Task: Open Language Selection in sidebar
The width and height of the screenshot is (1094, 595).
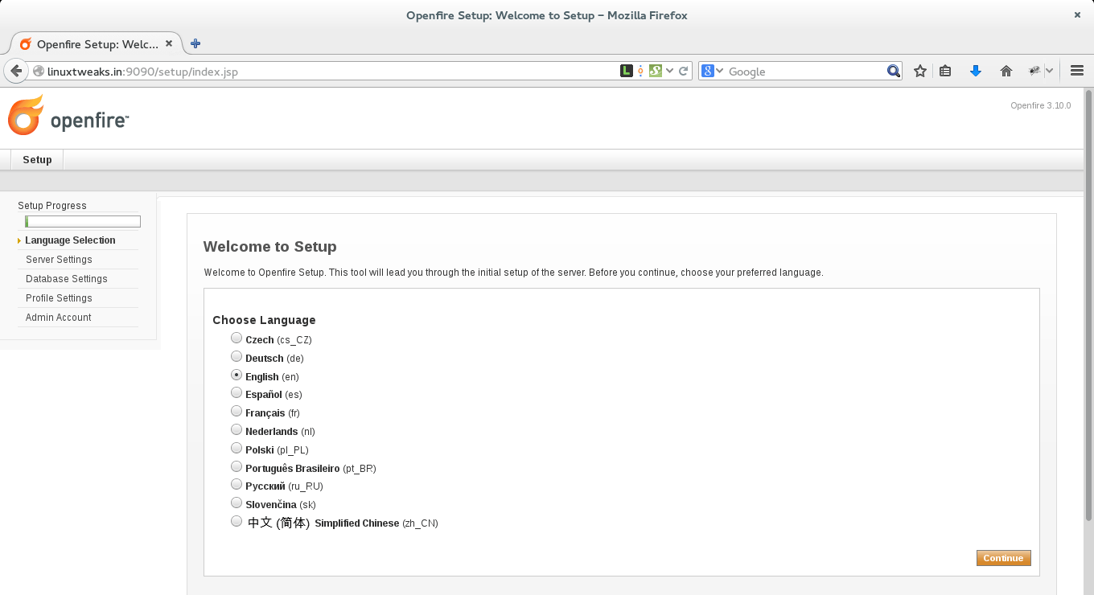Action: tap(70, 240)
